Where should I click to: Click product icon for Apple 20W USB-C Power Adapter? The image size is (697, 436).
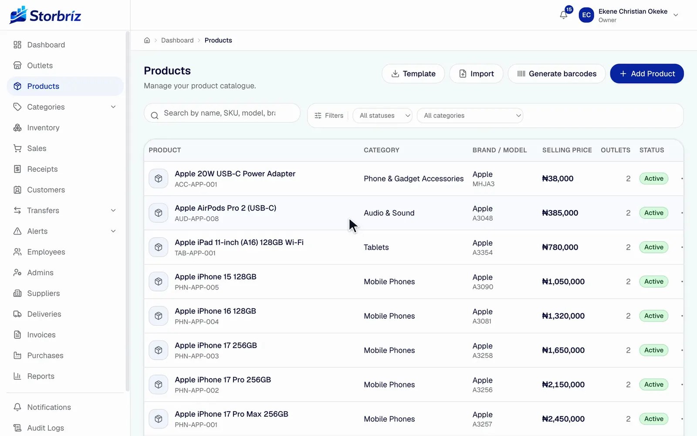coord(159,178)
